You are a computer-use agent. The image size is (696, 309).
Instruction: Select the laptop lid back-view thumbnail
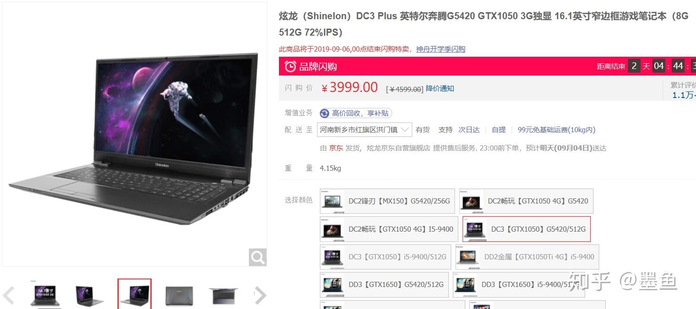pyautogui.click(x=179, y=295)
